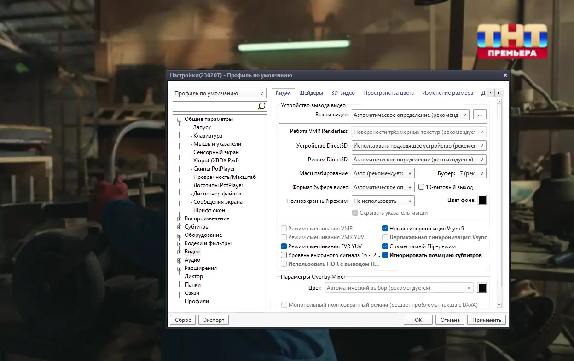This screenshot has width=574, height=361.
Task: Open the Масштабирование dropdown
Action: point(383,173)
